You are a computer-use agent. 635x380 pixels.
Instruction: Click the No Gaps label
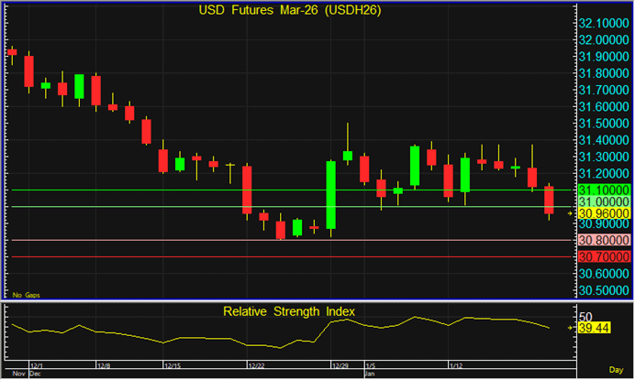[26, 294]
